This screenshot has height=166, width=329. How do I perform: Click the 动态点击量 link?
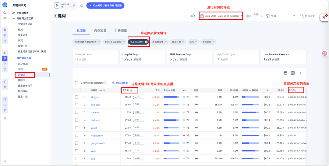click(120, 83)
